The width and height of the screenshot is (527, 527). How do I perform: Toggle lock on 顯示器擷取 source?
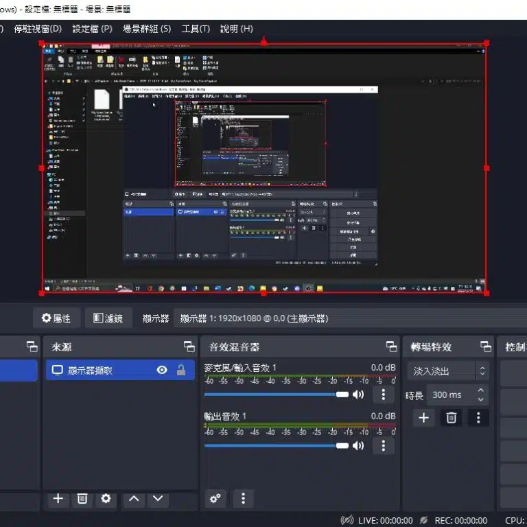click(181, 371)
